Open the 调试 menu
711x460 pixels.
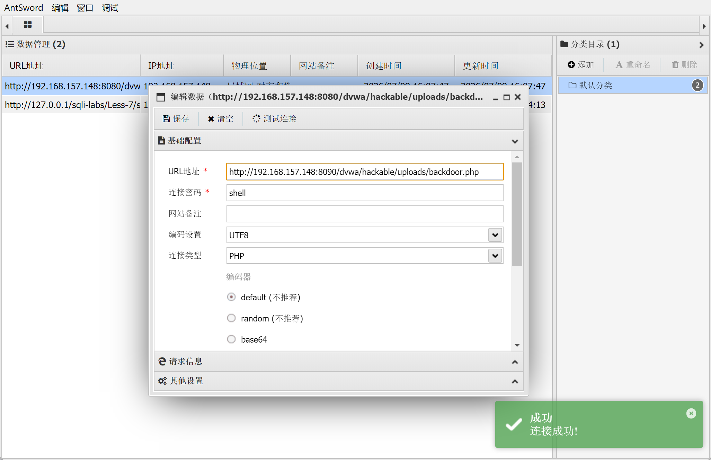click(x=110, y=8)
